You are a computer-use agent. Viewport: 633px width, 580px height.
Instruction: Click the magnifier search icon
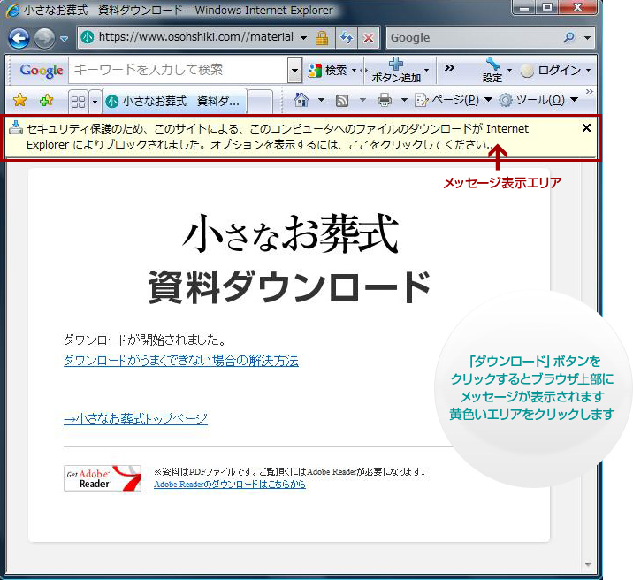coord(569,37)
